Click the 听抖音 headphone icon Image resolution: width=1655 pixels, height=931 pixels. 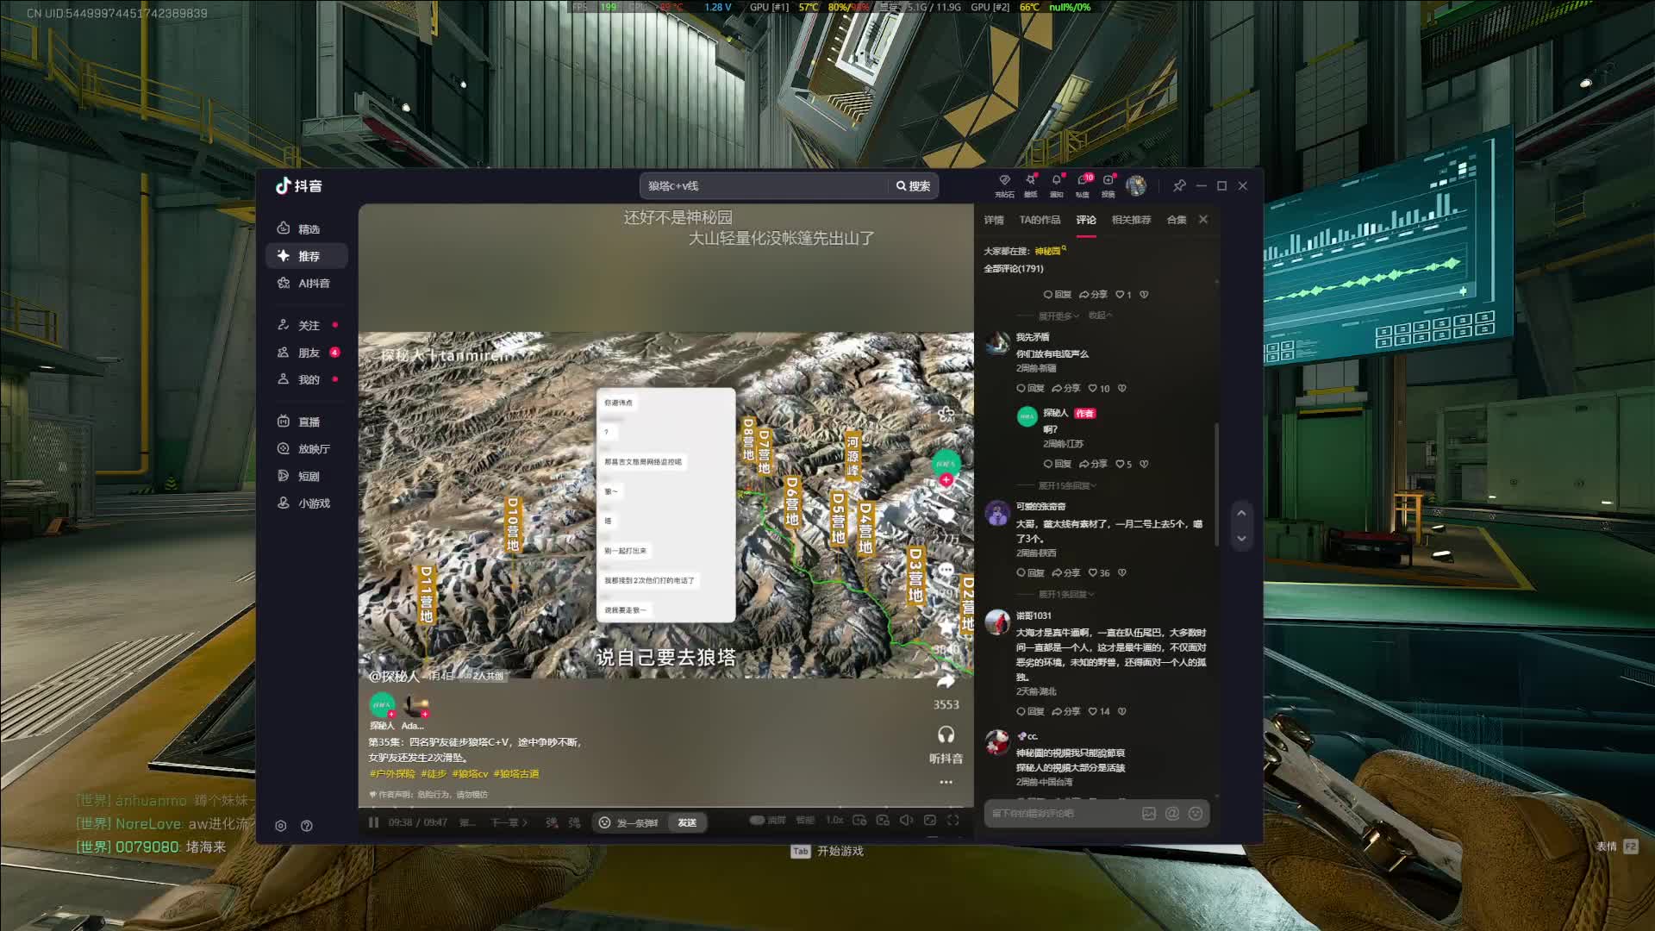(x=946, y=735)
